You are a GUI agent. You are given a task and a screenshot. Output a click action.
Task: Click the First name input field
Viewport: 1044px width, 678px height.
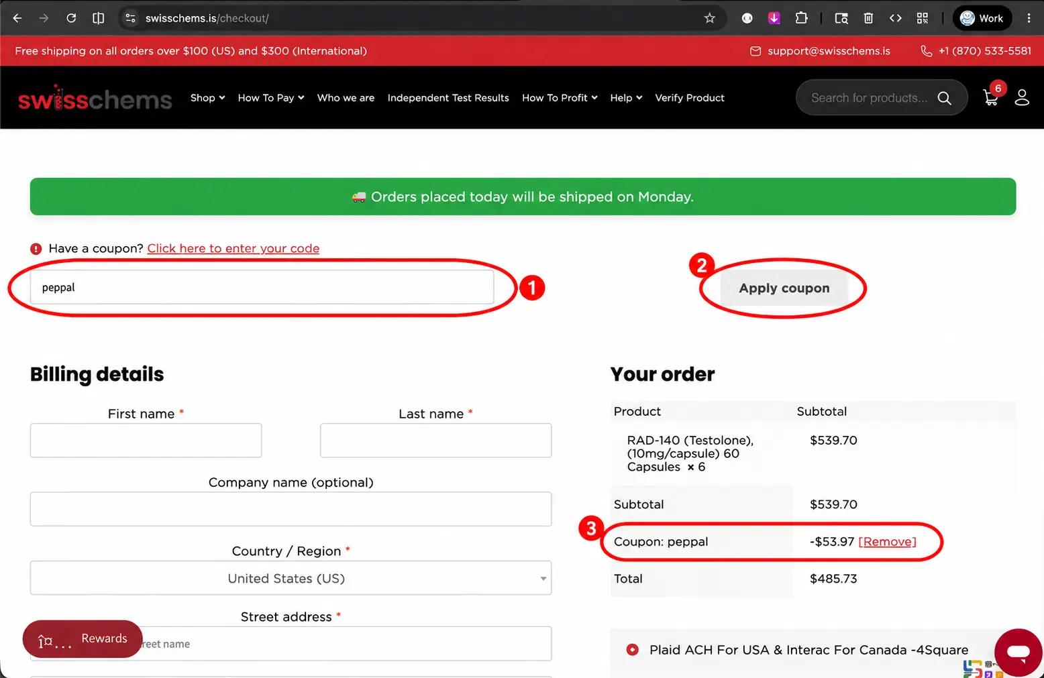[x=146, y=441]
